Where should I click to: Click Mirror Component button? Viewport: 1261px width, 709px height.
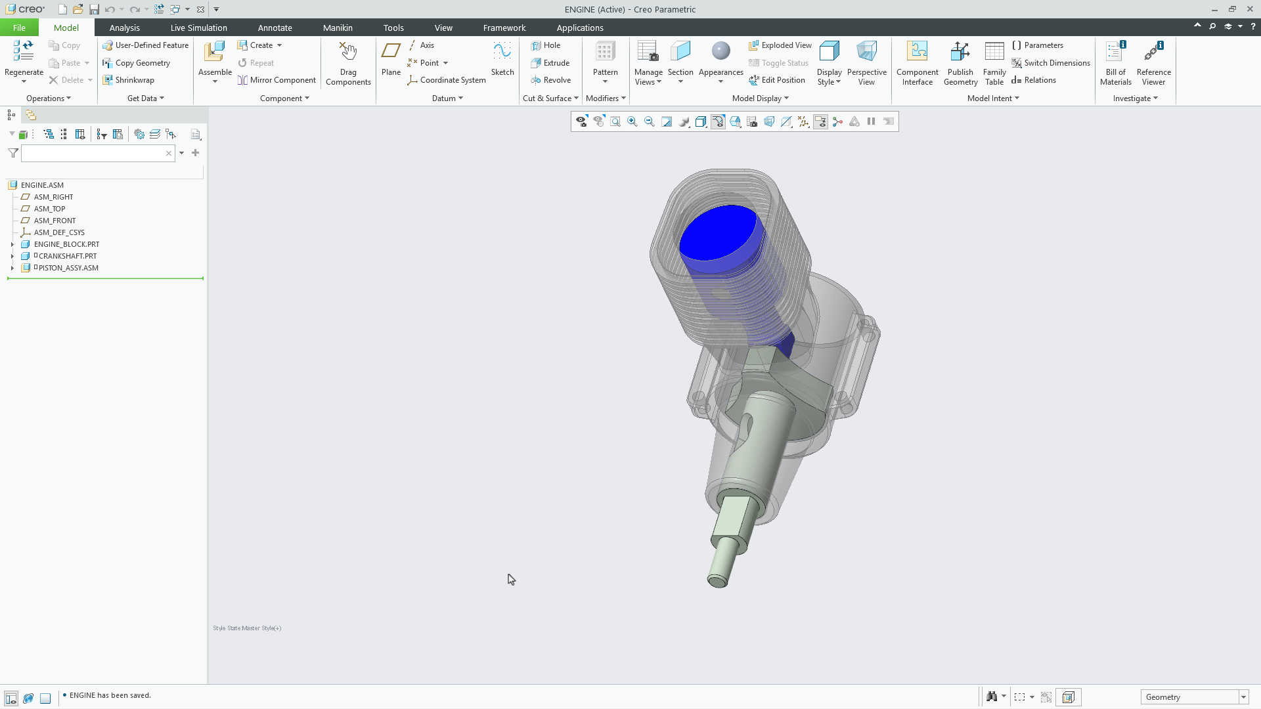click(277, 80)
